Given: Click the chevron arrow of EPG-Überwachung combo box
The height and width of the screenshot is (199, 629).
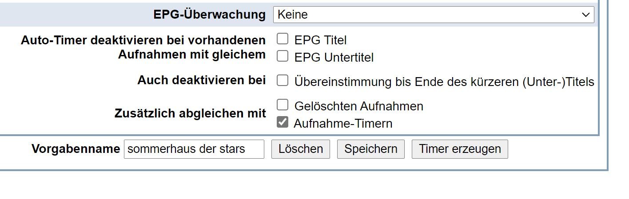Looking at the screenshot, I should tap(585, 15).
